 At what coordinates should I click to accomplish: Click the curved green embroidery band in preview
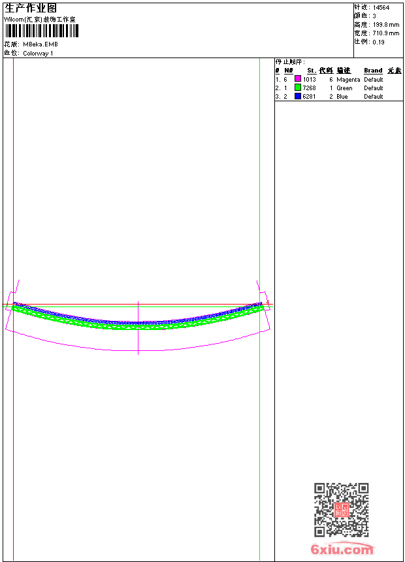point(138,326)
